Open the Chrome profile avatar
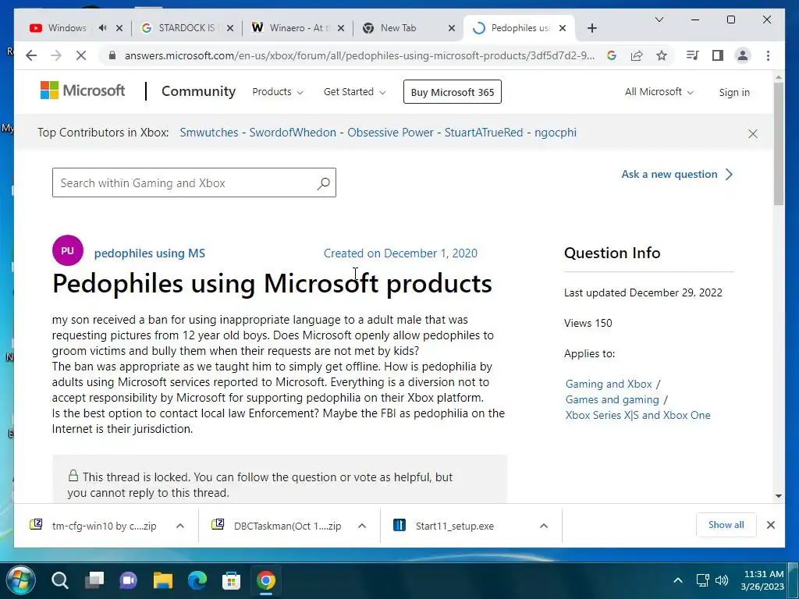The image size is (799, 599). pos(743,55)
